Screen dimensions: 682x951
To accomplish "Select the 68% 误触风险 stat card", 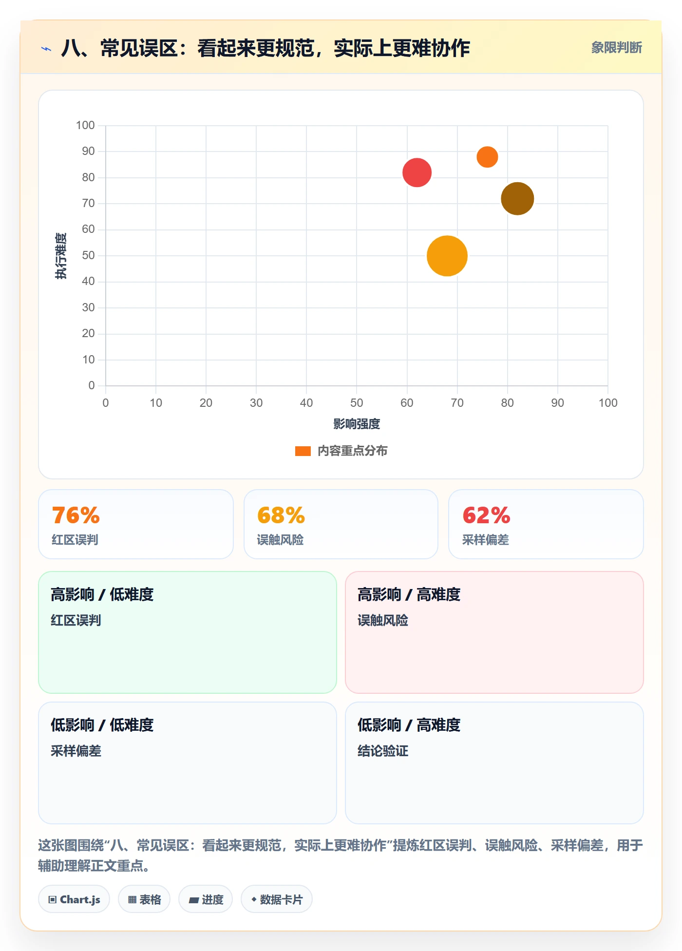I will tap(341, 524).
